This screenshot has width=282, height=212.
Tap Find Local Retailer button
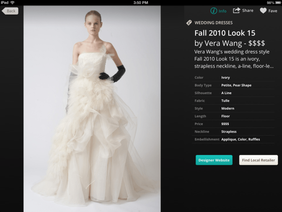click(x=259, y=160)
